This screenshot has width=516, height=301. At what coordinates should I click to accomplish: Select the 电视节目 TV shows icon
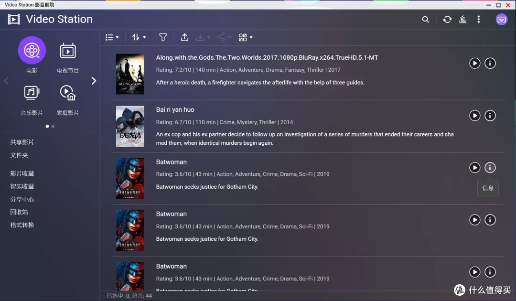pos(68,51)
